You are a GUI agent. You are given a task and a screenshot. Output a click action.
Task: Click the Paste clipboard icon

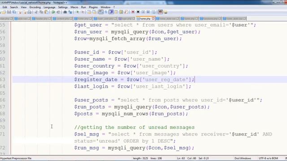[x=47, y=12]
